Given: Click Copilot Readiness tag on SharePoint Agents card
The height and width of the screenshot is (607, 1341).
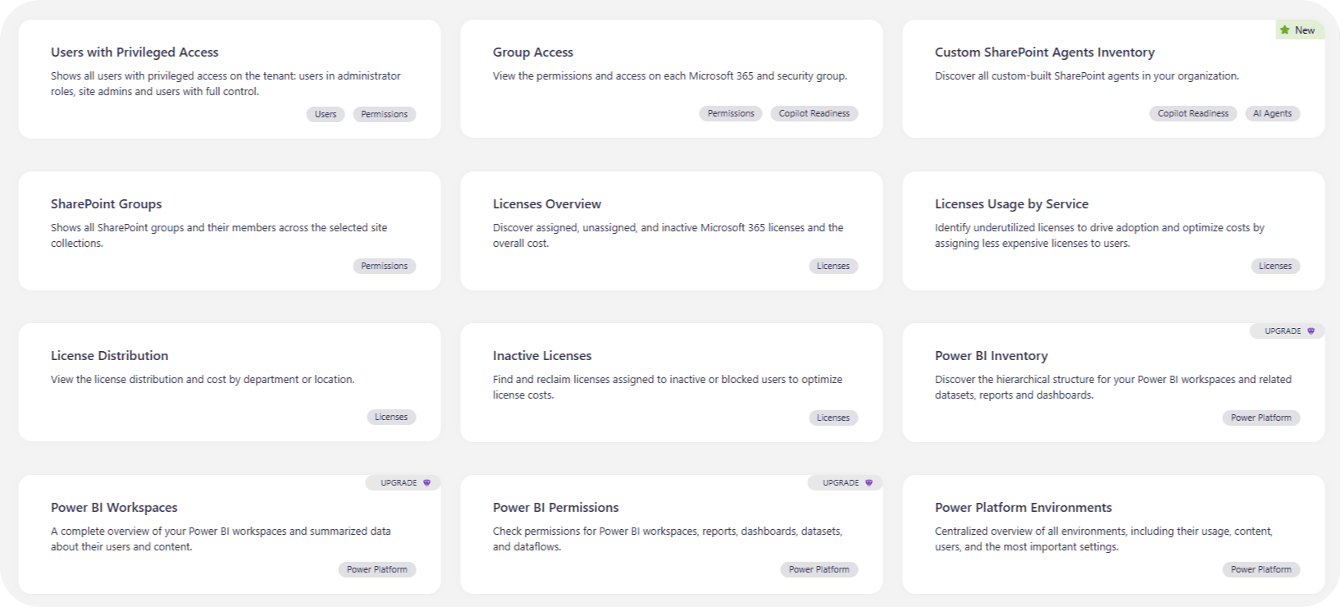Looking at the screenshot, I should pyautogui.click(x=1193, y=114).
